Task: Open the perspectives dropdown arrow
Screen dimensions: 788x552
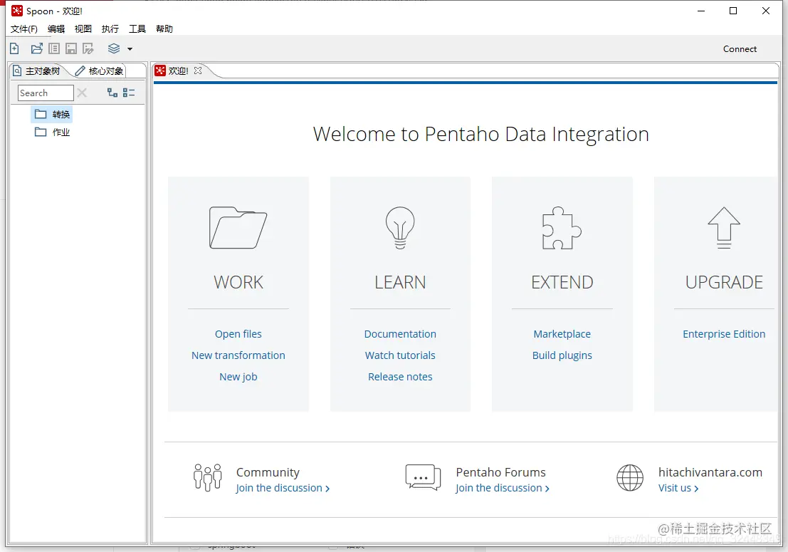Action: point(130,49)
